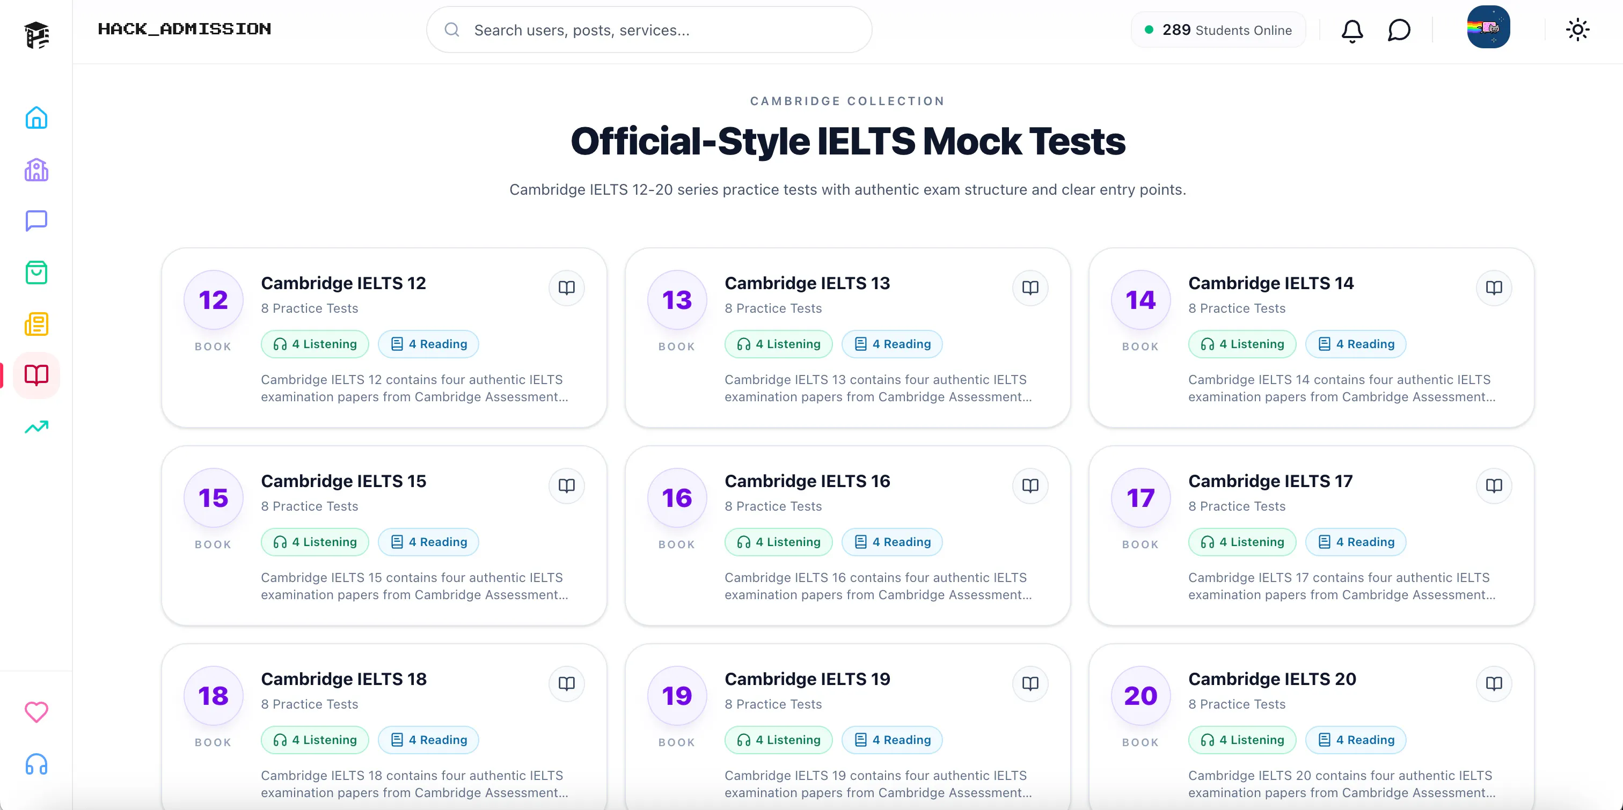The image size is (1623, 810).
Task: Select 4 Listening on Cambridge IELTS 16
Action: pos(779,542)
